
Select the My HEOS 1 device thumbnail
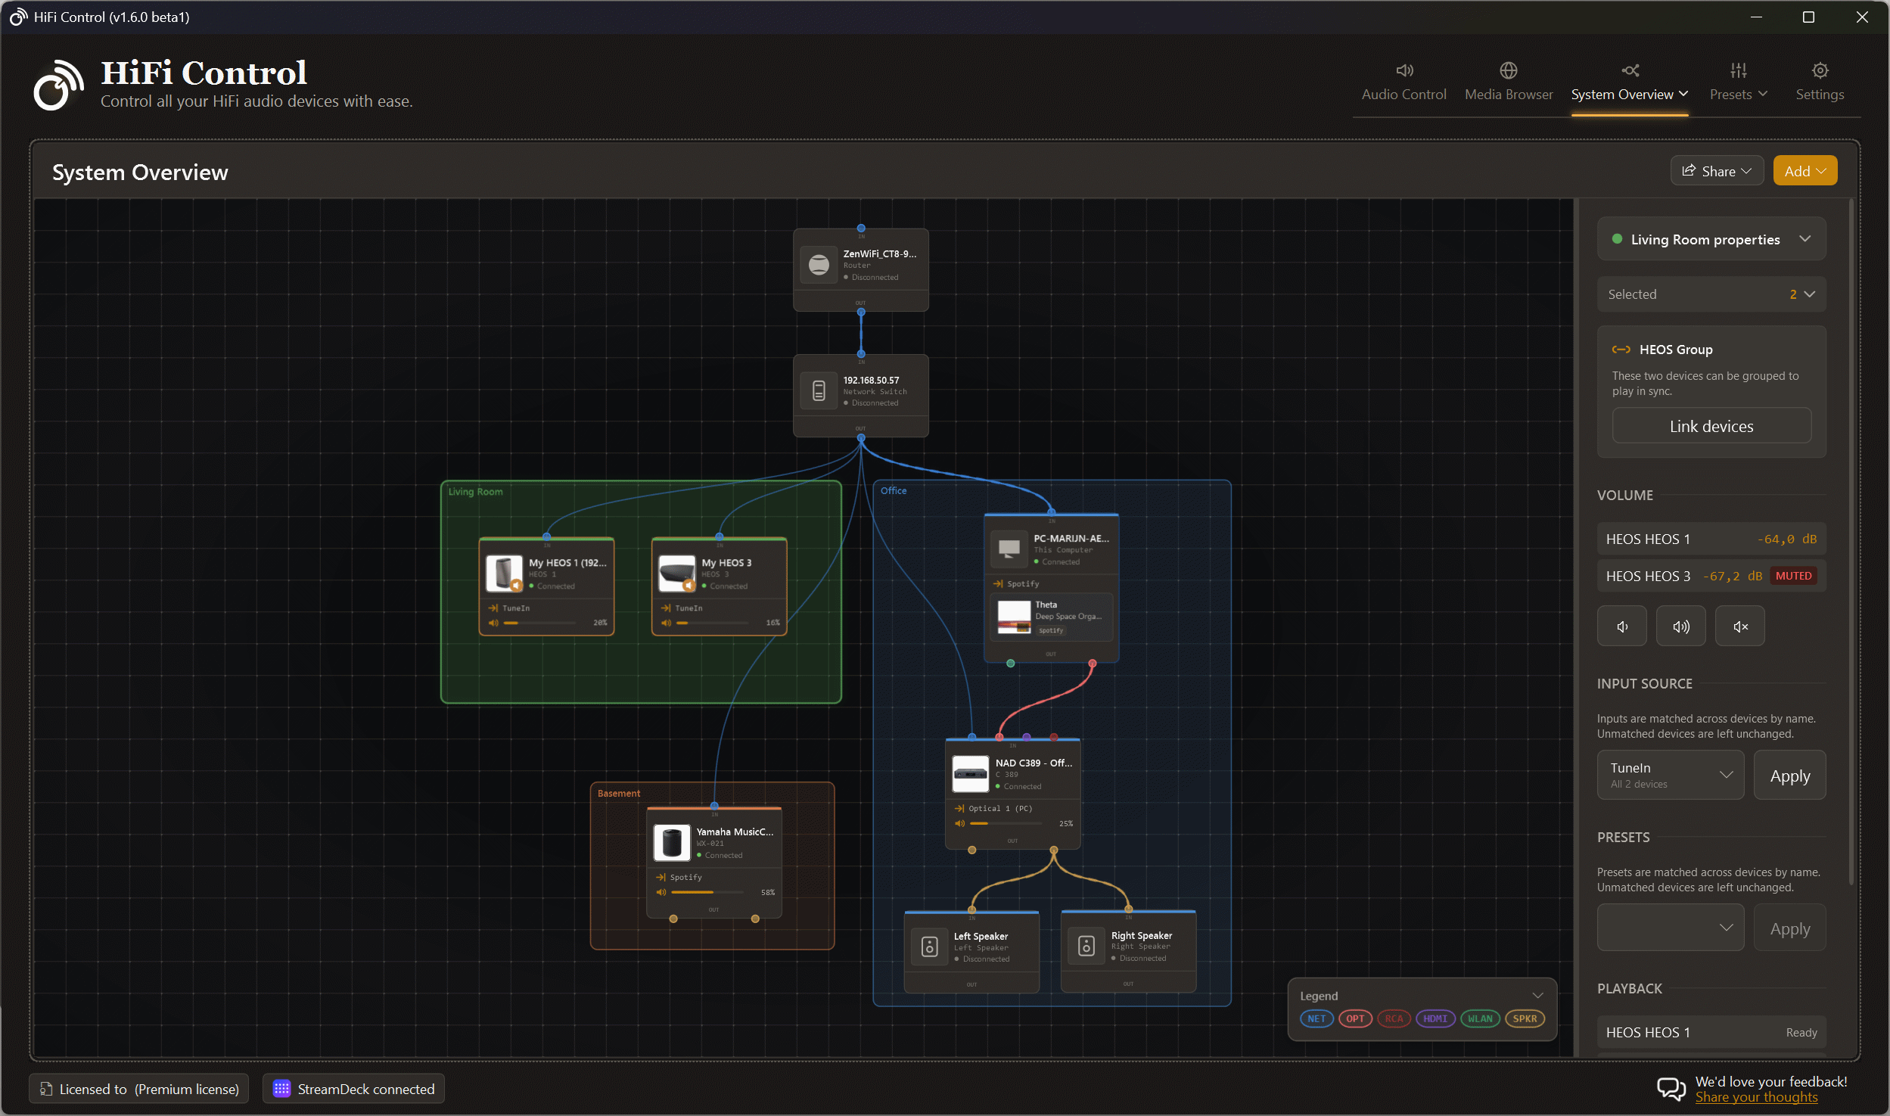[504, 574]
